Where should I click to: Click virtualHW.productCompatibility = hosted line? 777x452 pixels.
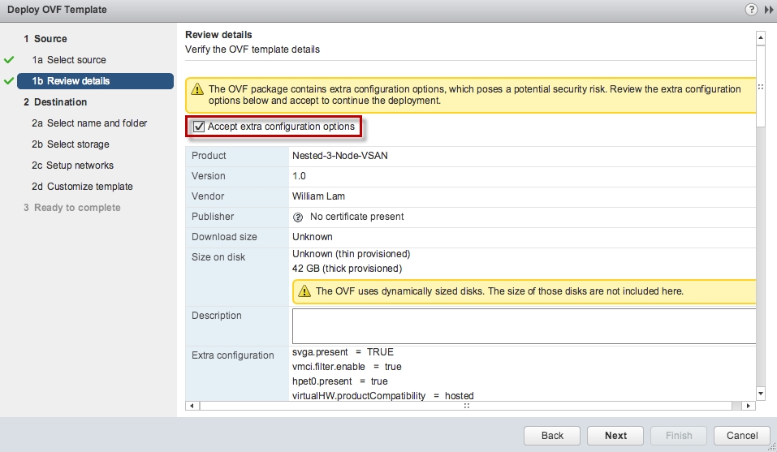pyautogui.click(x=383, y=395)
